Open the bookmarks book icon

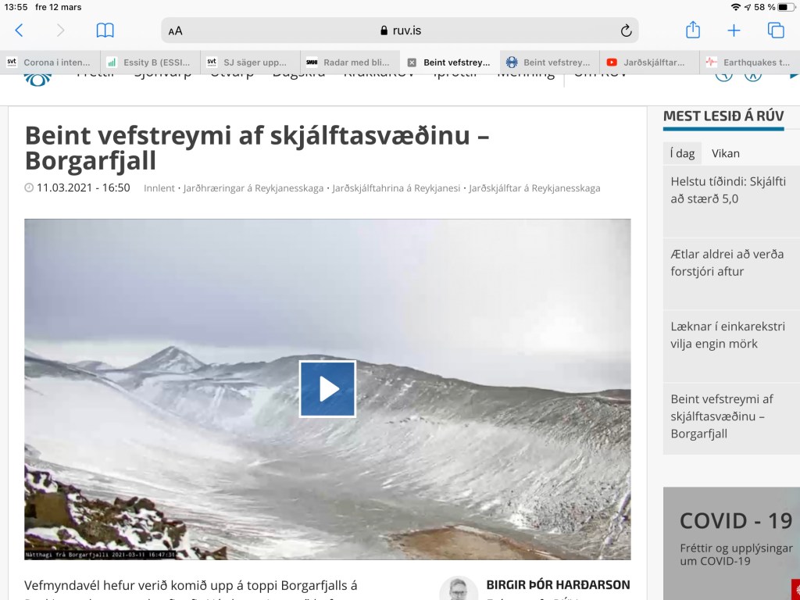[x=105, y=30]
